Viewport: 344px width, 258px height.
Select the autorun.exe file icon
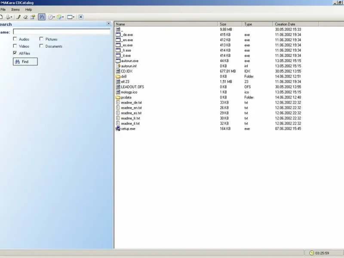[118, 61]
